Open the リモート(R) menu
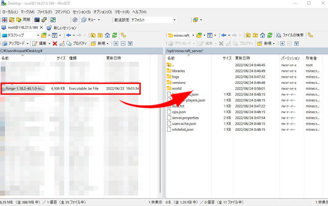328x206 pixels. (122, 12)
